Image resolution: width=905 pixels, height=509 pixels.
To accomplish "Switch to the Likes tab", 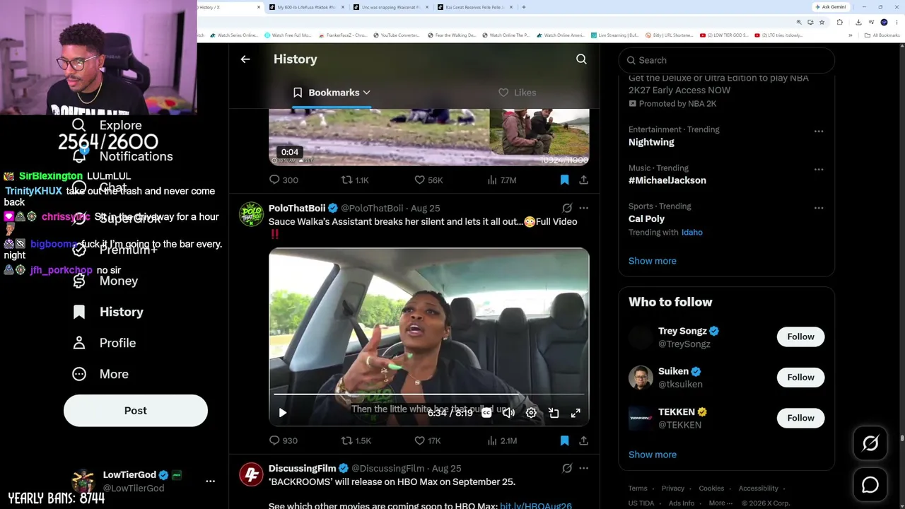I will tap(517, 93).
